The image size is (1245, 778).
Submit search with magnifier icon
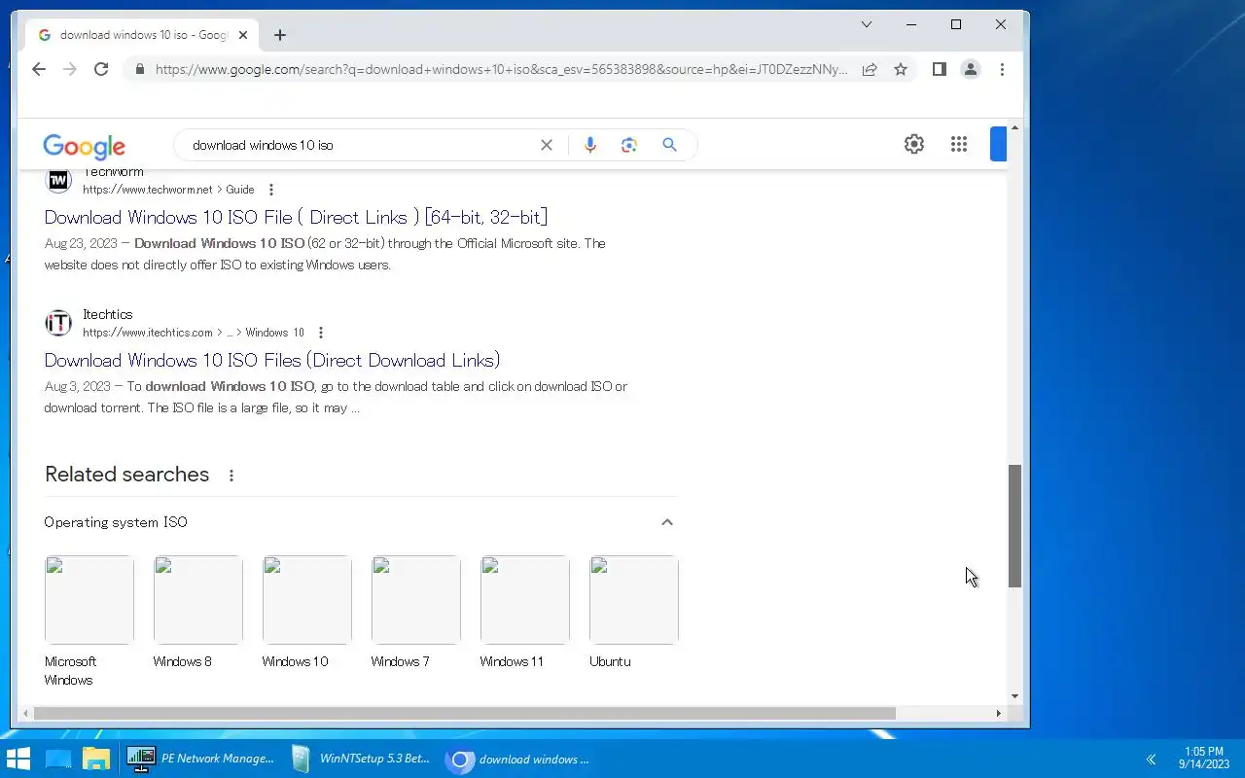pyautogui.click(x=669, y=145)
